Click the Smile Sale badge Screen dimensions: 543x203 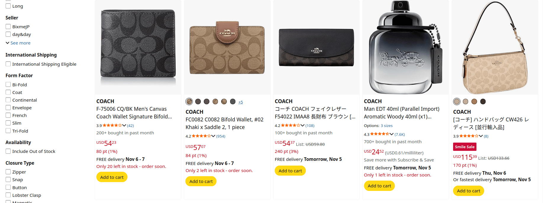(465, 147)
